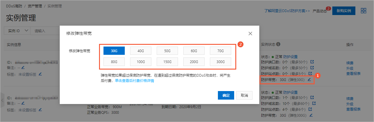Go to the DDoS高防 breadcrumb
Viewport: 374px width, 122px height.
14,6
